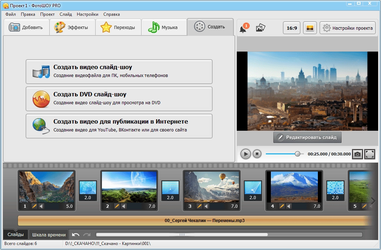Image resolution: width=381 pixels, height=250 pixels.
Task: Select slide 2 planet landscape thumbnail
Action: pyautogui.click(x=129, y=187)
